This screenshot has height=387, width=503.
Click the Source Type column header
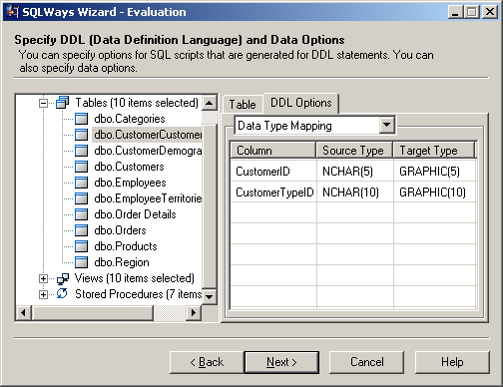[x=354, y=151]
